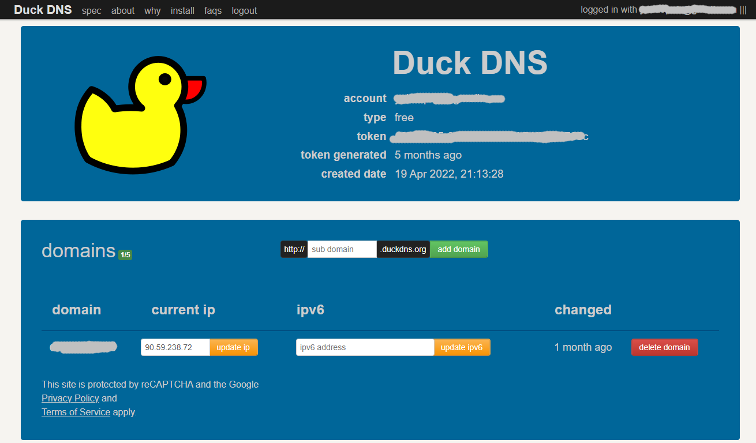
Task: Open the Terms of Service link
Action: pos(76,412)
